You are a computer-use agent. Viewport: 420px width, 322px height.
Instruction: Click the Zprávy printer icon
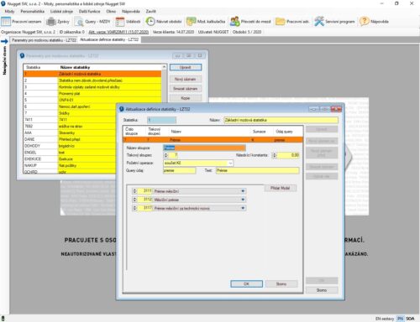(51, 21)
